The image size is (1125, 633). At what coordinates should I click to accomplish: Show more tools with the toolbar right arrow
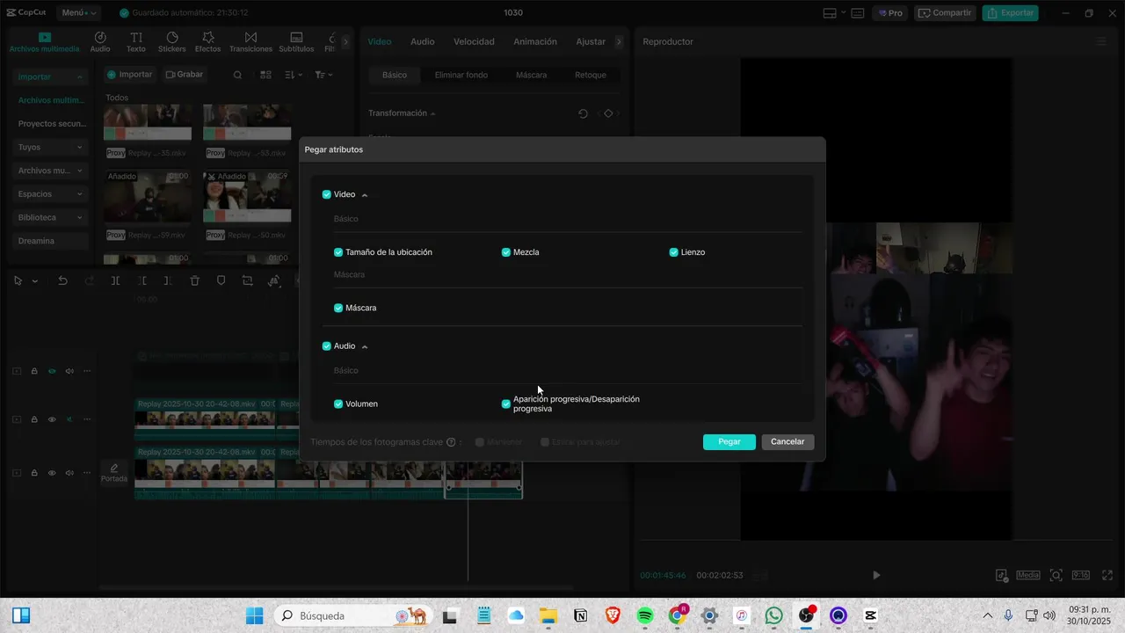tap(346, 41)
